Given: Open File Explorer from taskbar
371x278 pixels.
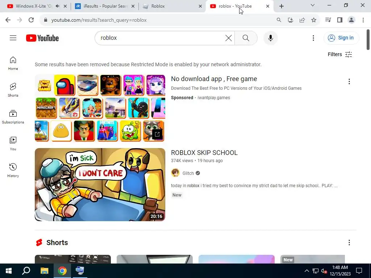Looking at the screenshot, I should [x=44, y=271].
